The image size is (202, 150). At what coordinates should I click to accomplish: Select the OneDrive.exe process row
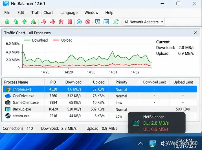point(100,96)
